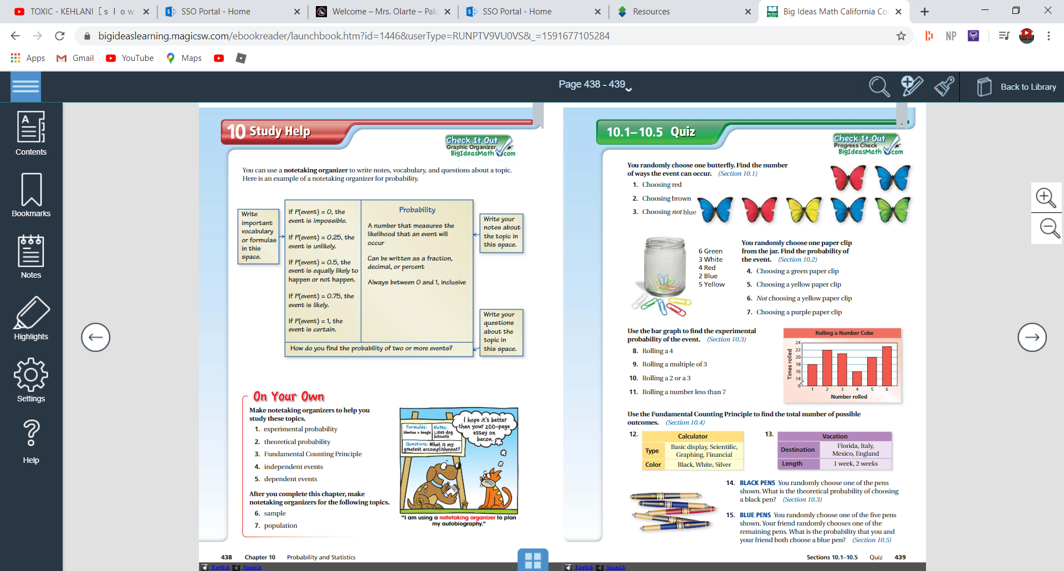
Task: Bookmark this page with the star
Action: [901, 36]
